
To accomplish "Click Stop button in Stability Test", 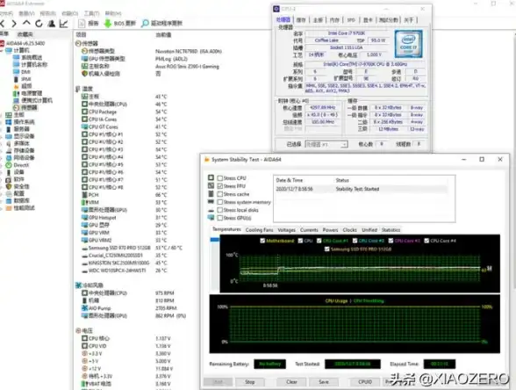I will [250, 382].
